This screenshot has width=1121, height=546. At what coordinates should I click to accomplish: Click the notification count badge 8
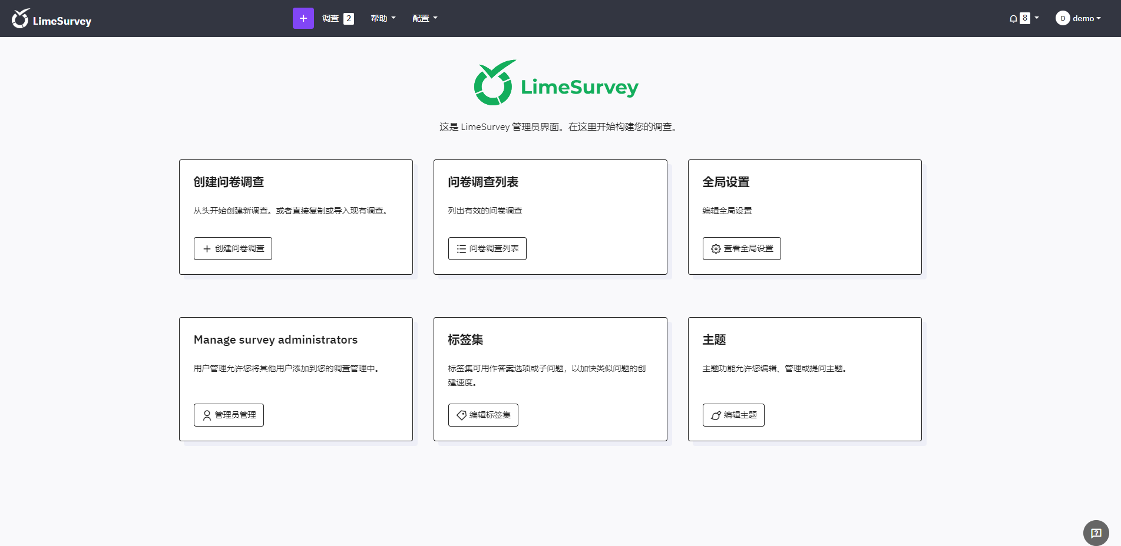click(1025, 18)
